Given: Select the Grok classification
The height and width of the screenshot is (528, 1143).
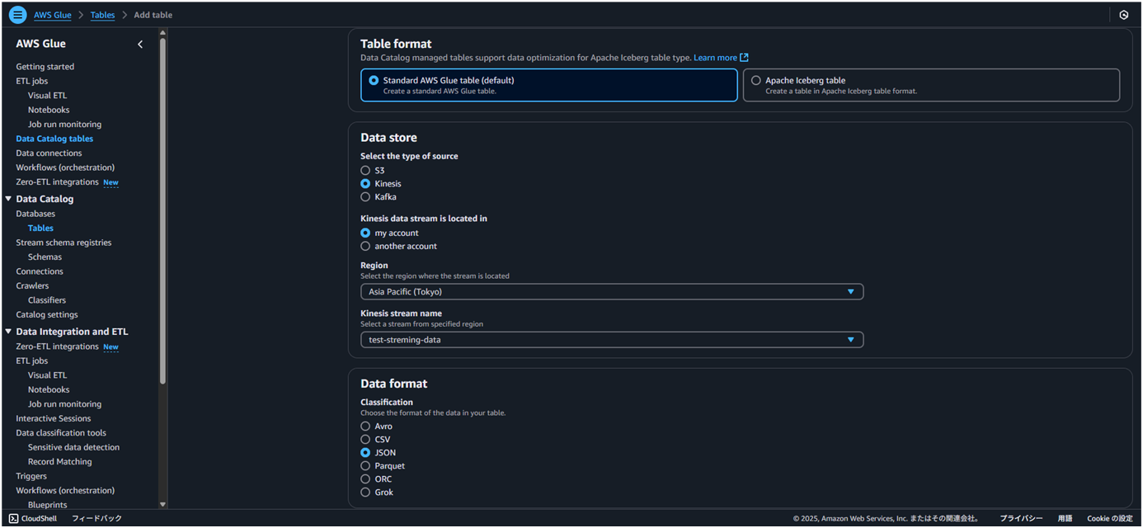Looking at the screenshot, I should coord(365,493).
